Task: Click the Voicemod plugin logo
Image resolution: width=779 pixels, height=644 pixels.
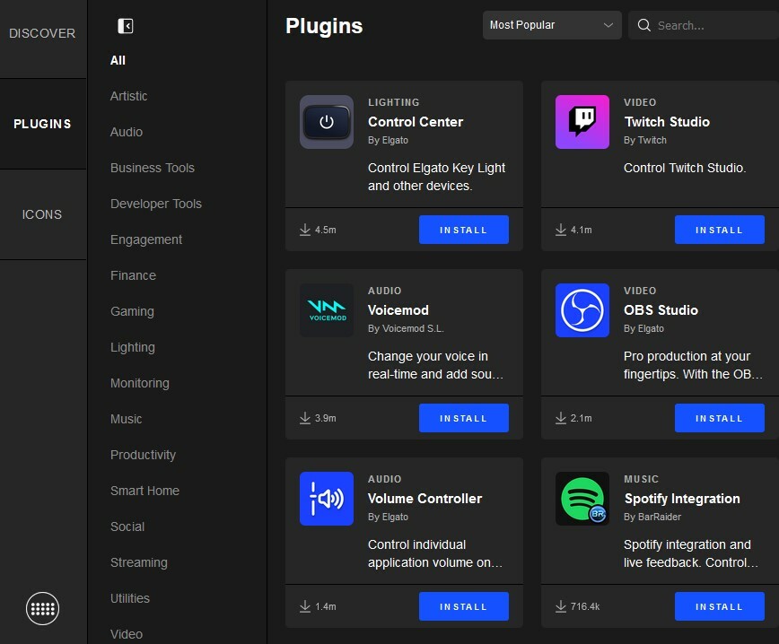Action: (x=327, y=310)
